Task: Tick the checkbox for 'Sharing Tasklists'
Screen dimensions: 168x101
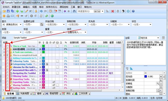Action: pyautogui.click(x=7, y=85)
